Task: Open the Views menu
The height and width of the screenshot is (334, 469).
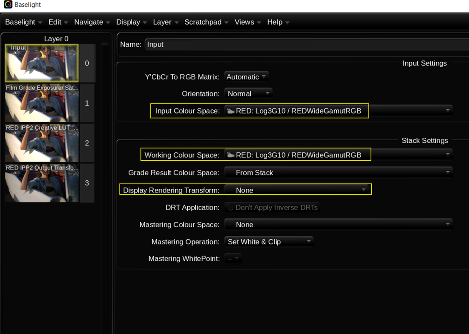Action: click(247, 22)
